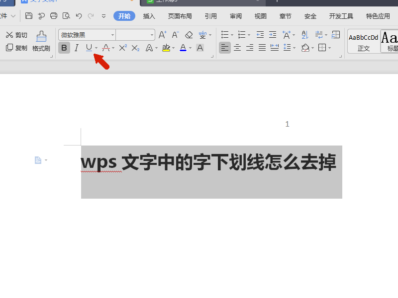Open the font size combo box

tap(135, 35)
